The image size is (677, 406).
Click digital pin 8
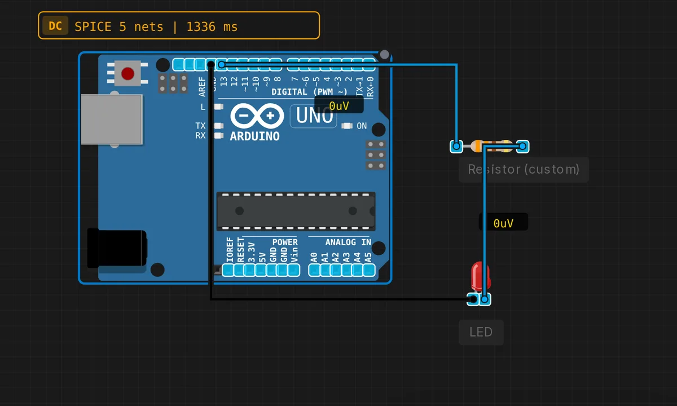[x=275, y=64]
